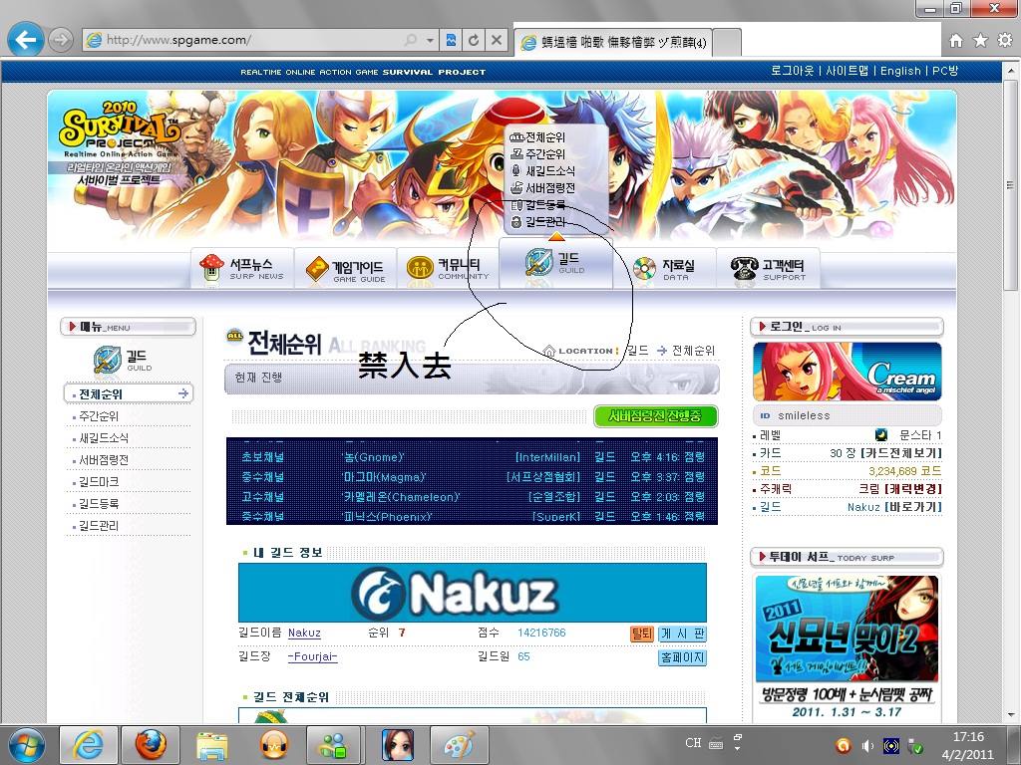Open 주간순위 in left sidebar menu

click(99, 415)
